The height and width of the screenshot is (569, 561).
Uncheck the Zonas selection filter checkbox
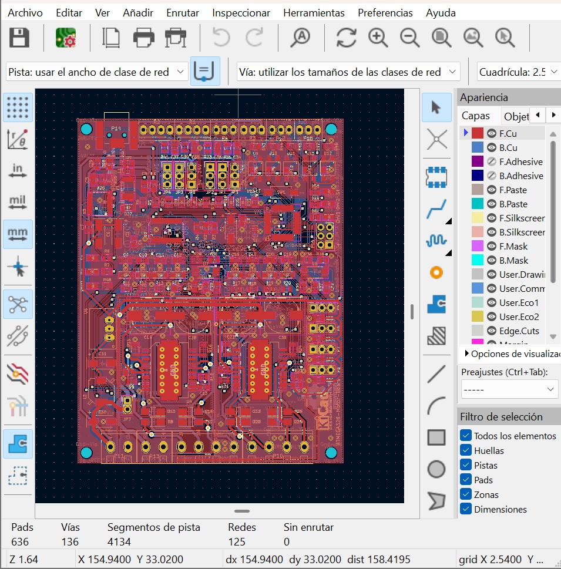pos(466,494)
